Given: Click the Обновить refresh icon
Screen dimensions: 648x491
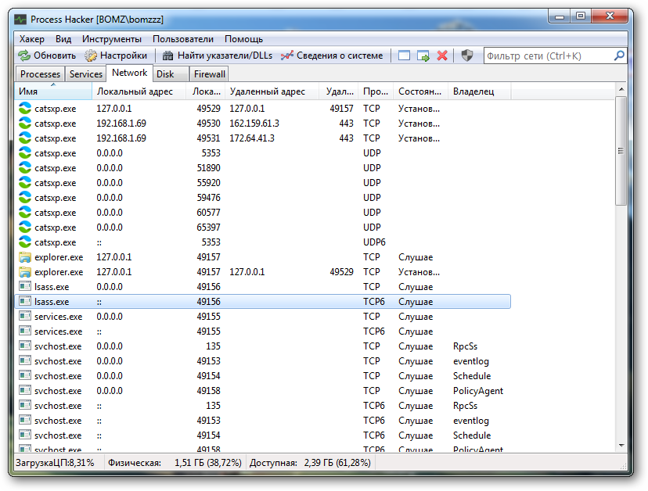Looking at the screenshot, I should [x=24, y=56].
